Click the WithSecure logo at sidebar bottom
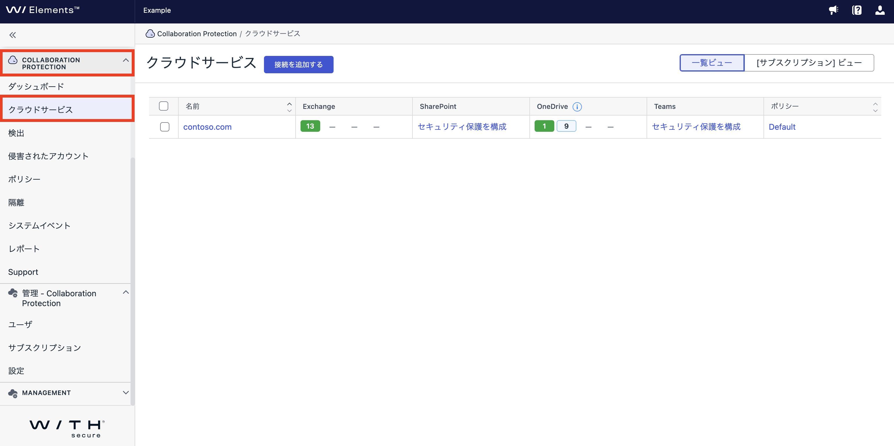894x446 pixels. tap(67, 429)
